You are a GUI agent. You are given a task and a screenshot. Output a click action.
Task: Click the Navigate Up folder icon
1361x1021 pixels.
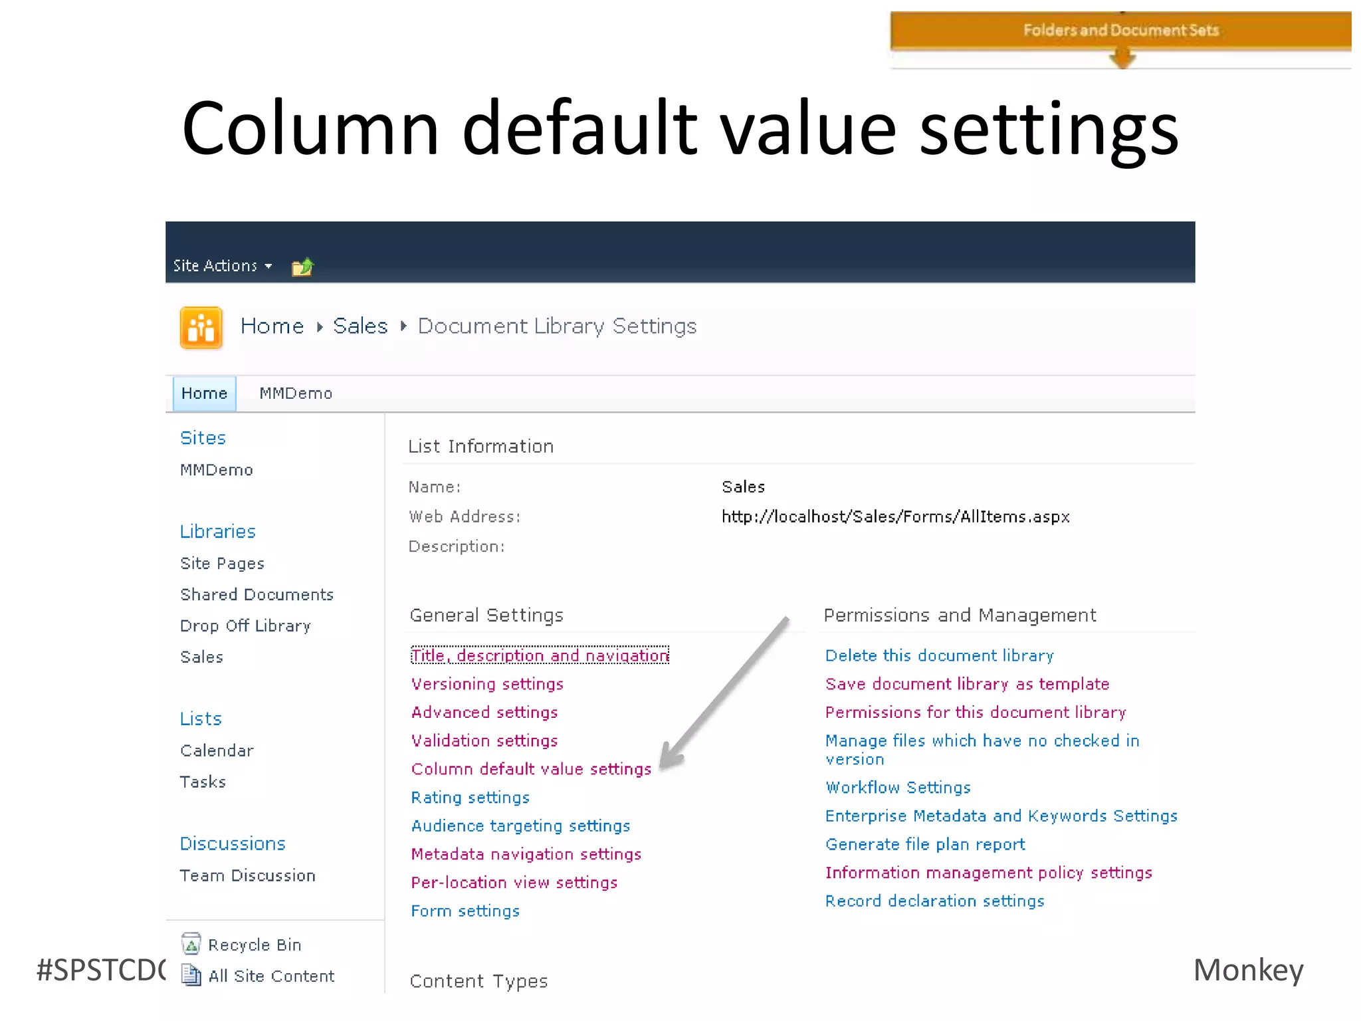(303, 267)
